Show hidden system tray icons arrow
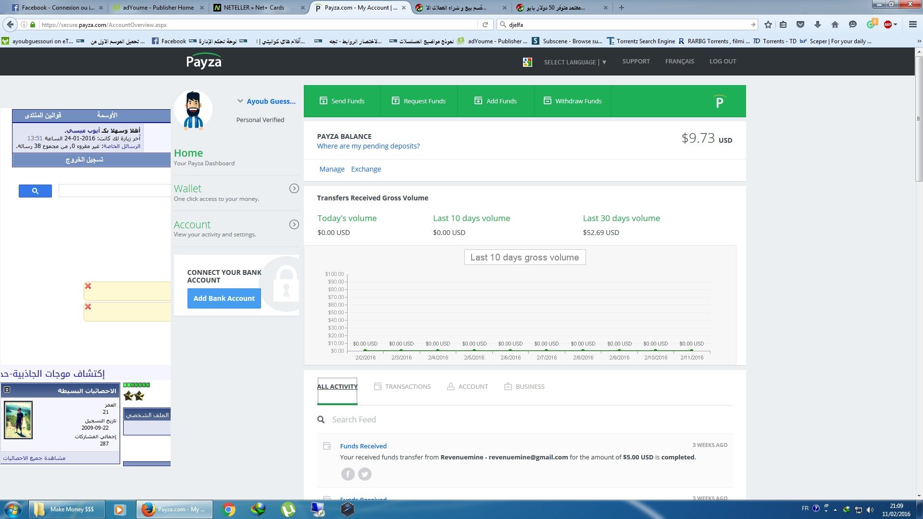Image resolution: width=923 pixels, height=519 pixels. pos(835,509)
